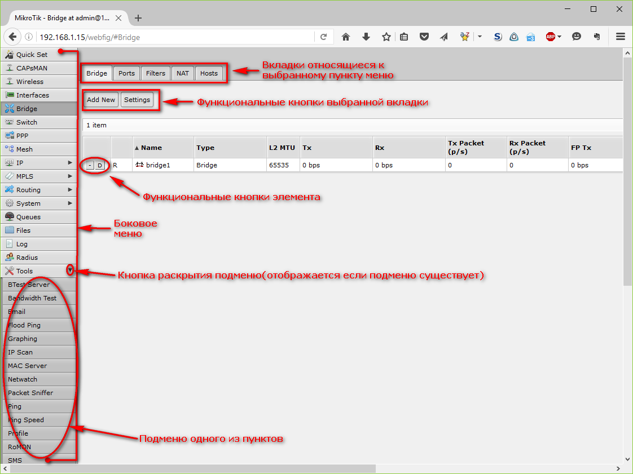Open the Hosts tab

point(209,73)
